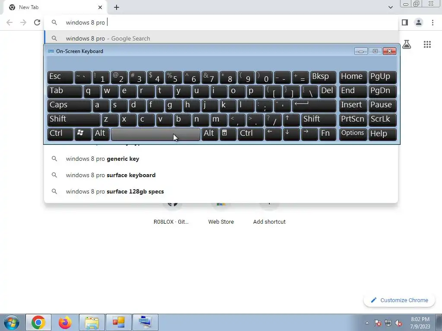Open the Google apps grid
The image size is (442, 331).
pos(427,44)
